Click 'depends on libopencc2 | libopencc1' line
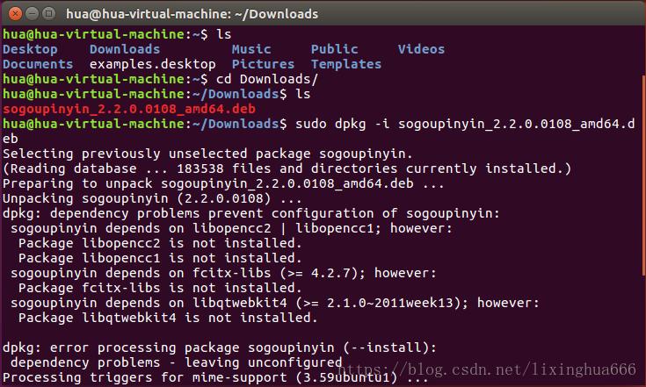This screenshot has height=387, width=646. (x=231, y=228)
